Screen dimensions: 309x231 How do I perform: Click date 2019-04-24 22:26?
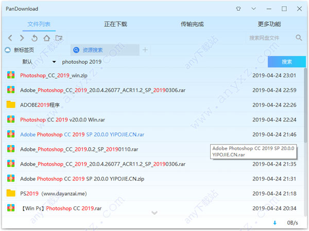[x=274, y=105]
